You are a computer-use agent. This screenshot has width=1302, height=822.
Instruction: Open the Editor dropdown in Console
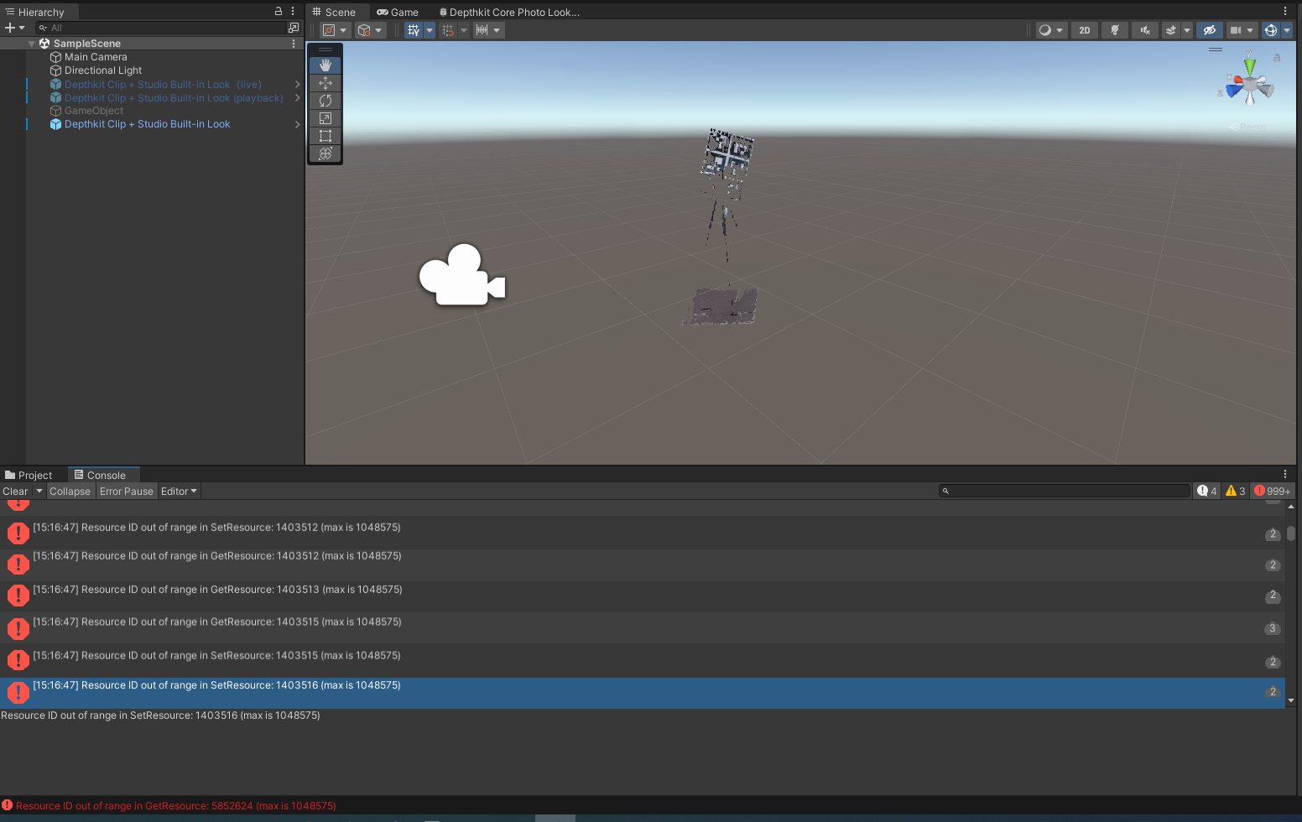[179, 492]
